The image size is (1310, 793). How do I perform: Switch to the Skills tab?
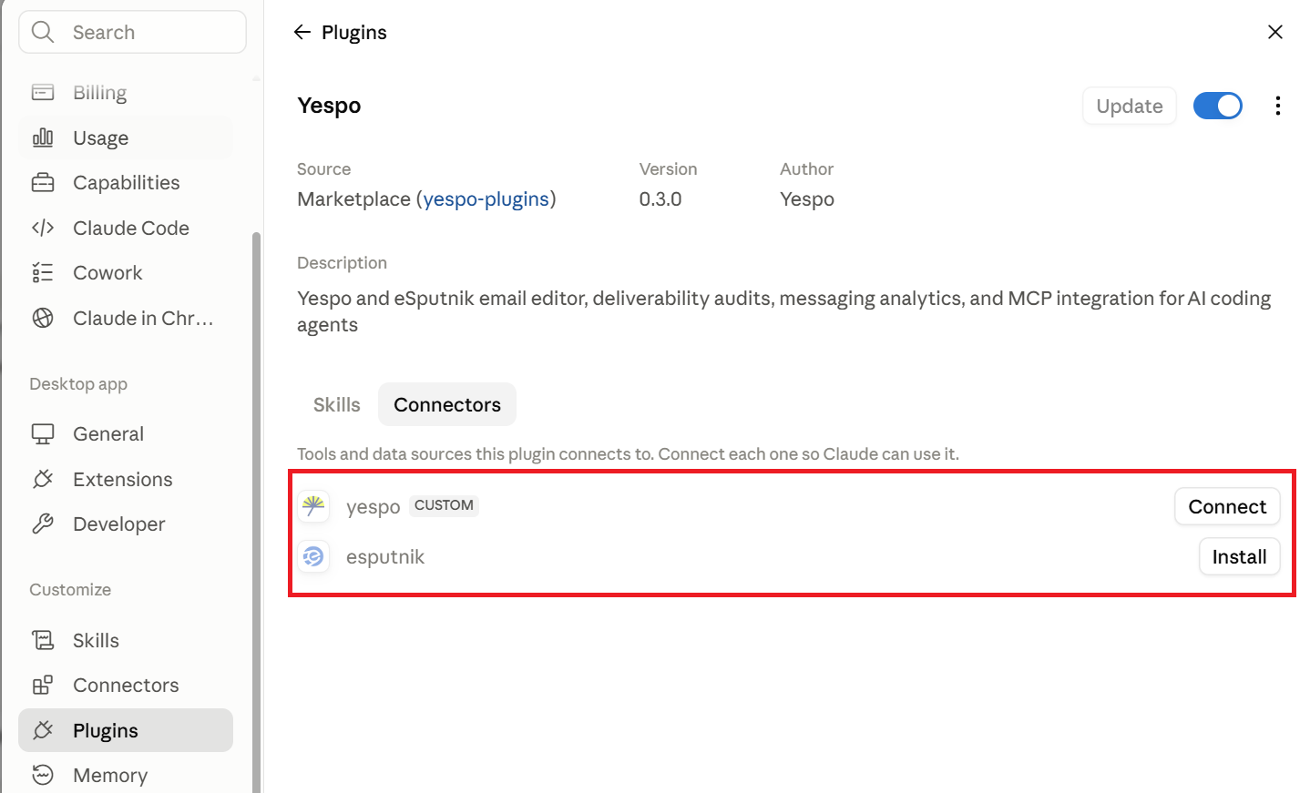[337, 405]
